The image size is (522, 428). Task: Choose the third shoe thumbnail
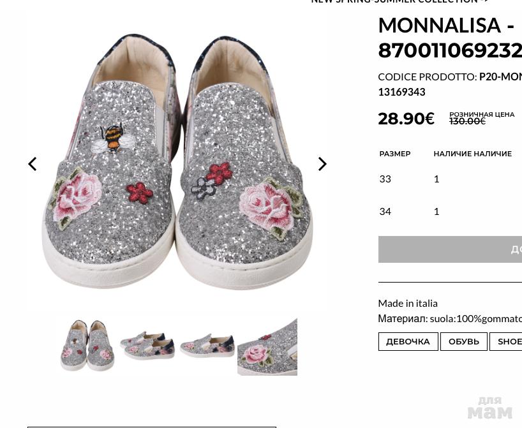(x=207, y=345)
